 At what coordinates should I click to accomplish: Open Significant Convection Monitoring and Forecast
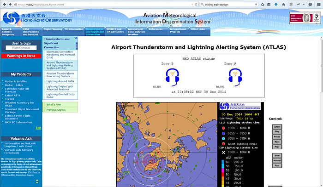(61, 55)
